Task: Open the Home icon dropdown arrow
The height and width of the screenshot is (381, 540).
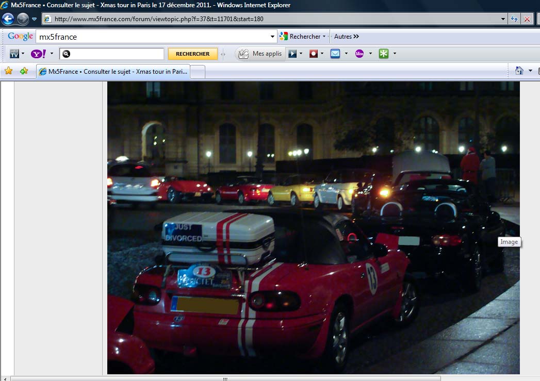Action: (530, 71)
